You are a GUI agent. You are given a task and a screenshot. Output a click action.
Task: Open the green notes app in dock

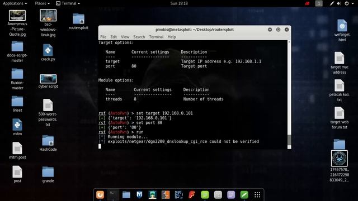click(205, 195)
